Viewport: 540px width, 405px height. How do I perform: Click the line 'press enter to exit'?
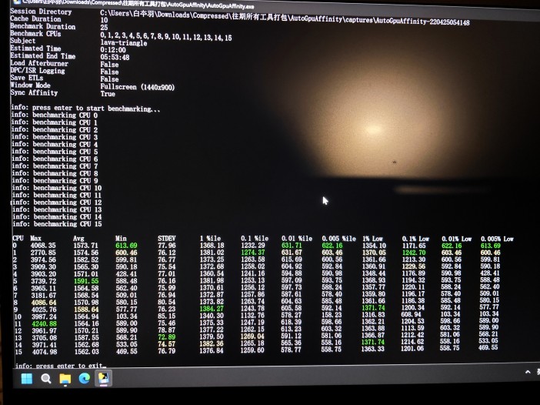point(61,366)
